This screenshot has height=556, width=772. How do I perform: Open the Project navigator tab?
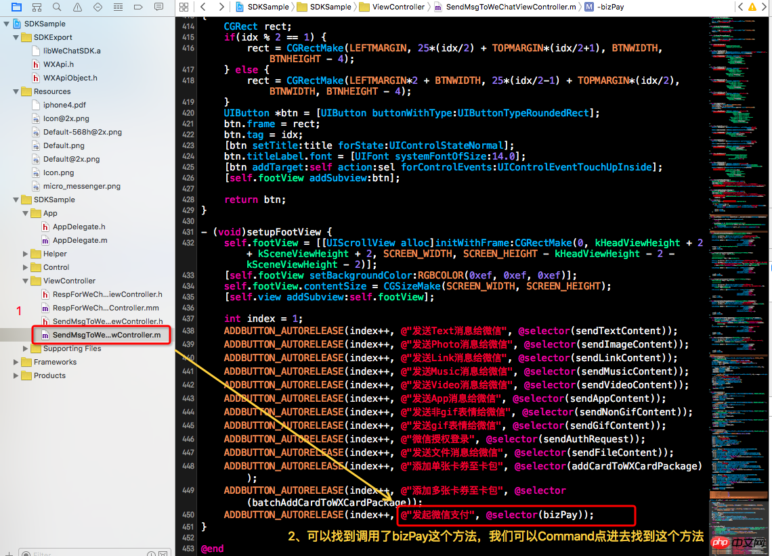pos(16,7)
